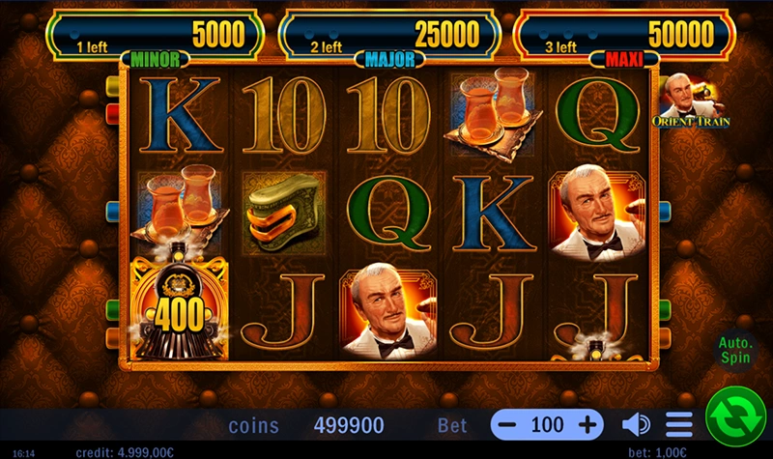773x459 pixels.
Task: Click the blue K symbol on first reel
Action: pos(180,114)
